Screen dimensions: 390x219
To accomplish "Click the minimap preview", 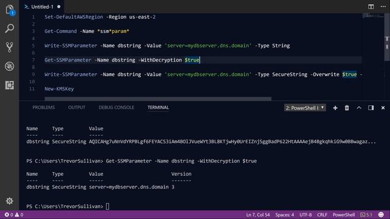I will pos(373,16).
